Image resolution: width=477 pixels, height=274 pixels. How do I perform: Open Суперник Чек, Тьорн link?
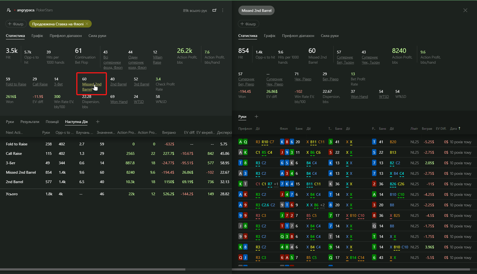pyautogui.click(x=371, y=60)
